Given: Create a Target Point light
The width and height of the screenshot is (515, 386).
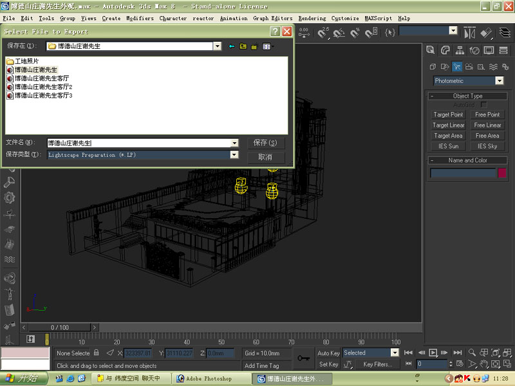Looking at the screenshot, I should [x=448, y=115].
